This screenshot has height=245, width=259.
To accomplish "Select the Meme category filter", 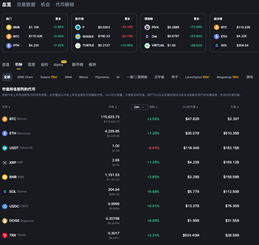I will [83, 77].
